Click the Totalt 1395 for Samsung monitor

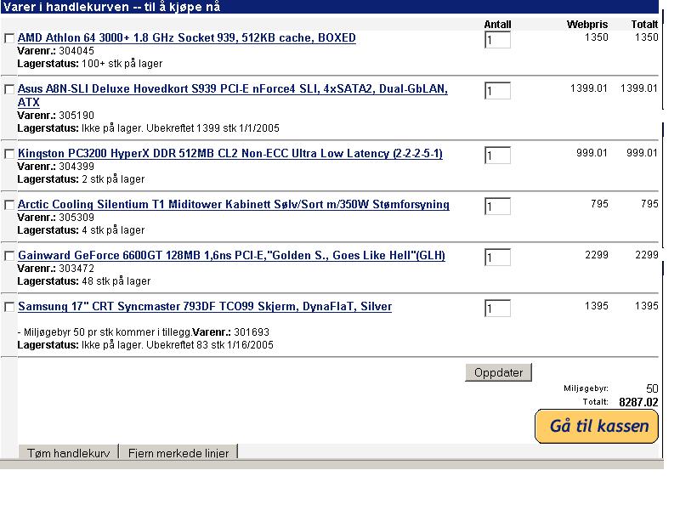pos(647,306)
